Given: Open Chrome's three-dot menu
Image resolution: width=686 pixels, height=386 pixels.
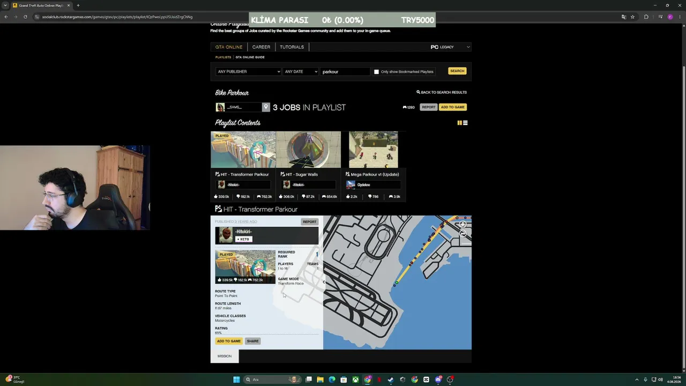Looking at the screenshot, I should coord(680,17).
